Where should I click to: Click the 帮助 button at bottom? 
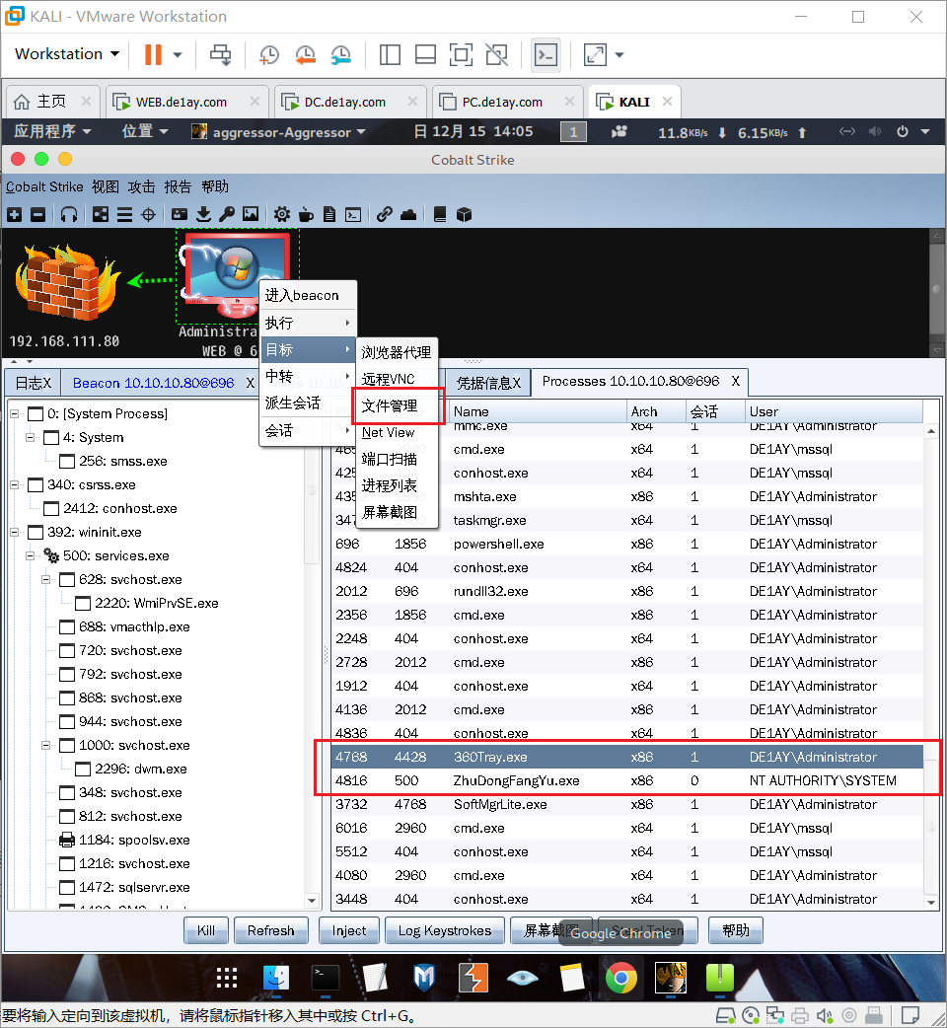(x=735, y=930)
